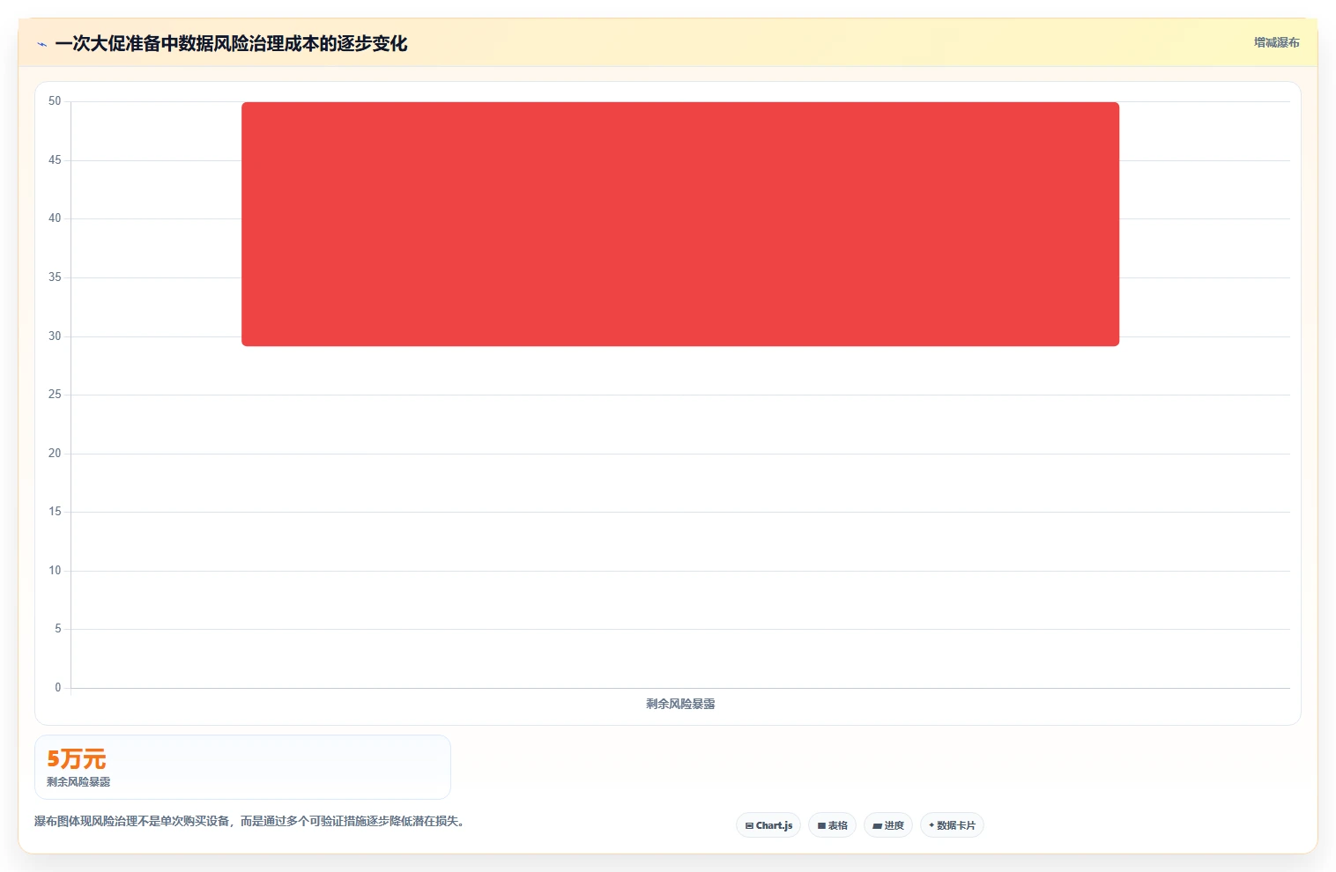Click the footer description starting 瀑布图体现

(249, 821)
